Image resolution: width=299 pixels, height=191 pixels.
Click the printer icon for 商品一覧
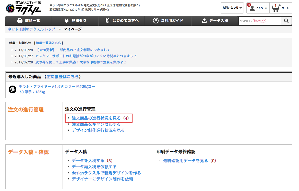coord(20,21)
